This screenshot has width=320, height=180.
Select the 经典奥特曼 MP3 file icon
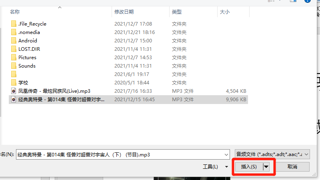14,99
